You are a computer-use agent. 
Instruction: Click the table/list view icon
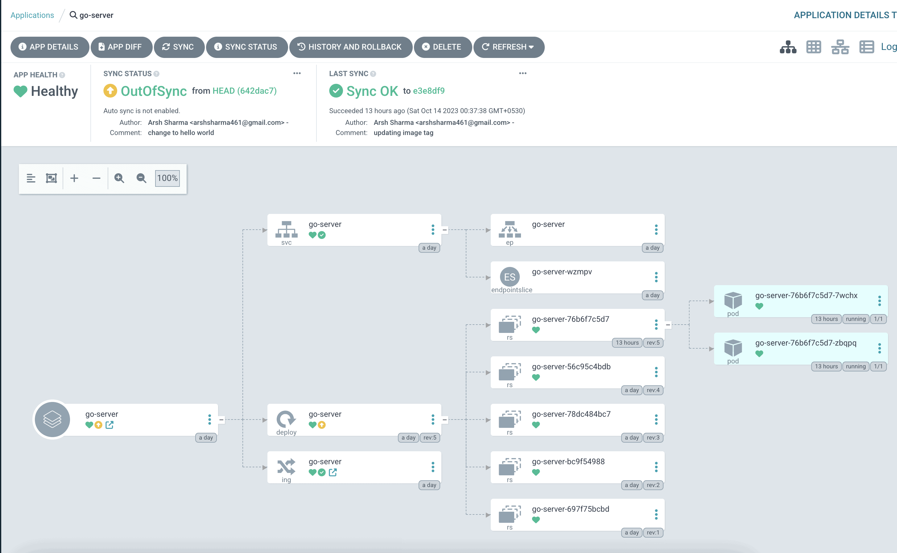(x=866, y=47)
